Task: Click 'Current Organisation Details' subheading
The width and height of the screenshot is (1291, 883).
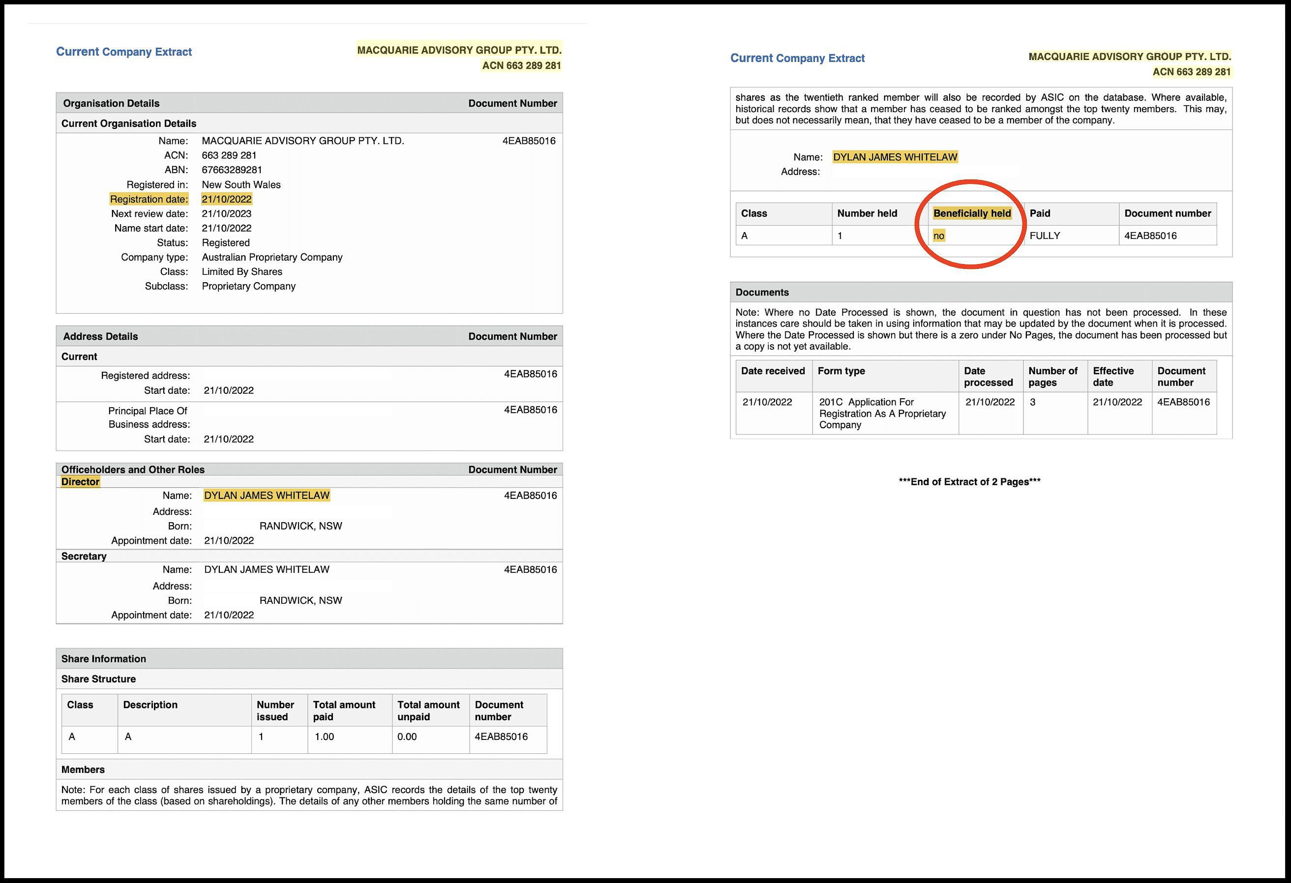Action: click(x=129, y=123)
